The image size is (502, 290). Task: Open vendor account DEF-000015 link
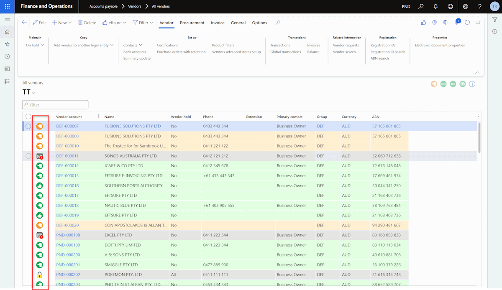coord(67,176)
